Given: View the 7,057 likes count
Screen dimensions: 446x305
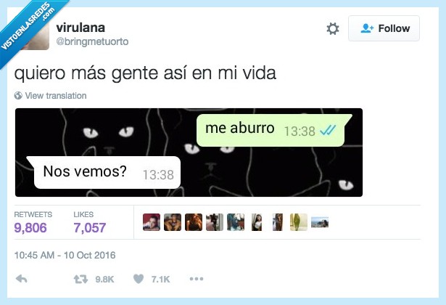Looking at the screenshot, I should click(x=90, y=227).
